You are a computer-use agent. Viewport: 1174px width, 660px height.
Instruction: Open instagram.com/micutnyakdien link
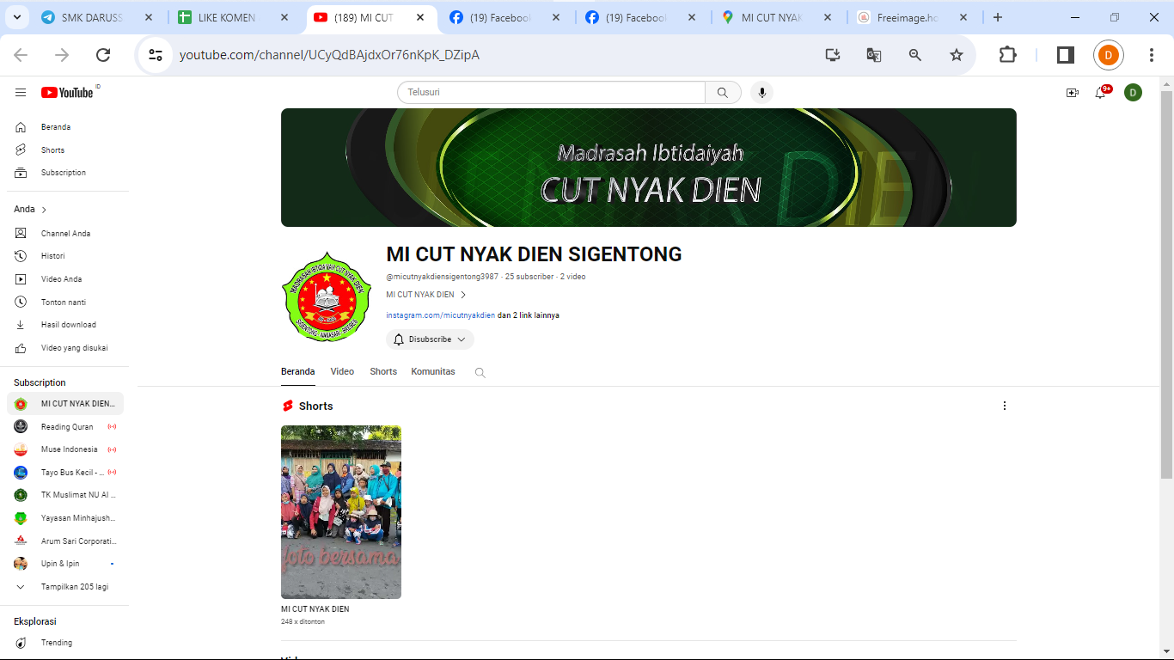440,315
